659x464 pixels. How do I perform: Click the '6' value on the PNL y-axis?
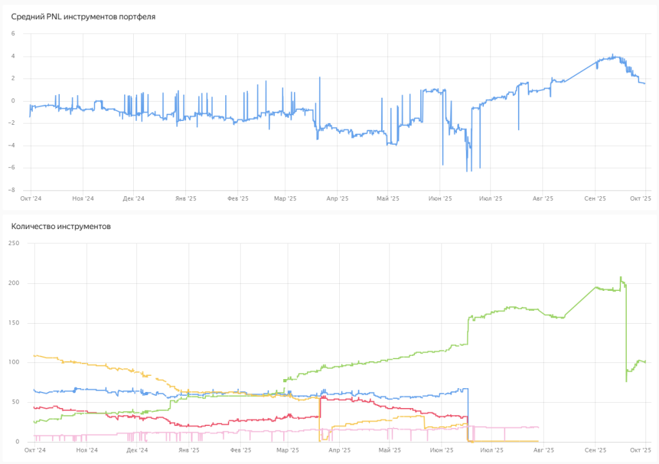12,33
